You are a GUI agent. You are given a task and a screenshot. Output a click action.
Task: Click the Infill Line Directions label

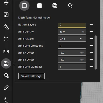(30, 46)
